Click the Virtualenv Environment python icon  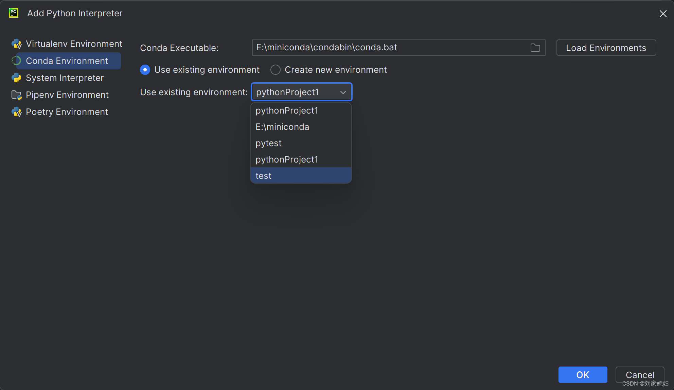coord(16,44)
